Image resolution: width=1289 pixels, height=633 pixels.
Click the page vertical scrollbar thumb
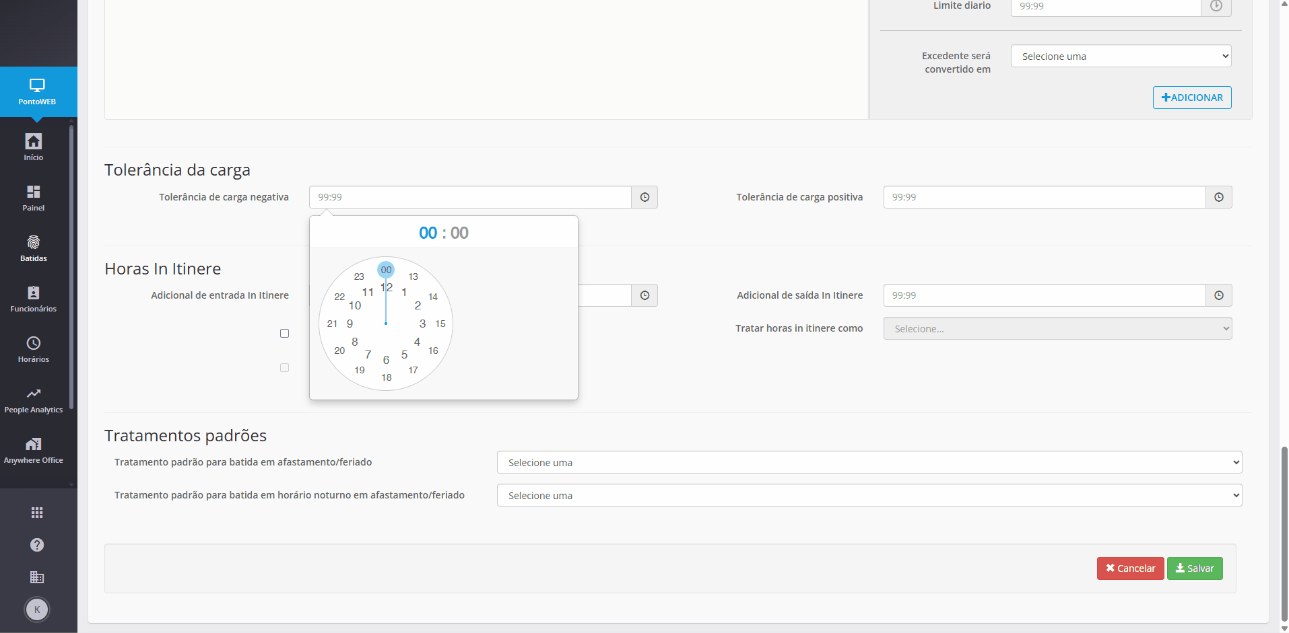tap(1284, 533)
